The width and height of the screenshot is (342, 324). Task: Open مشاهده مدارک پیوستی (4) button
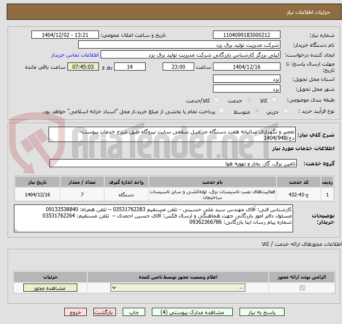[192, 312]
